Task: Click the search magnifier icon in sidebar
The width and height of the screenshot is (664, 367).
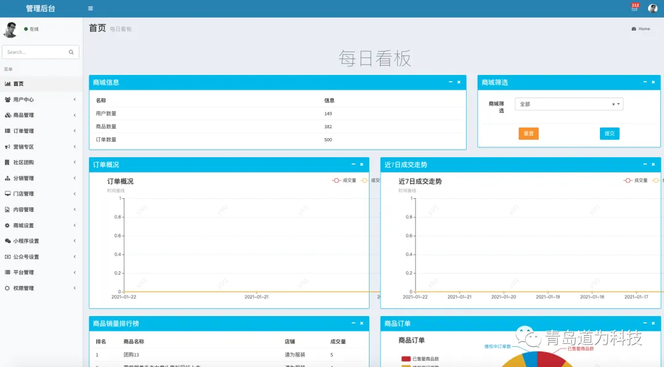Action: point(71,52)
